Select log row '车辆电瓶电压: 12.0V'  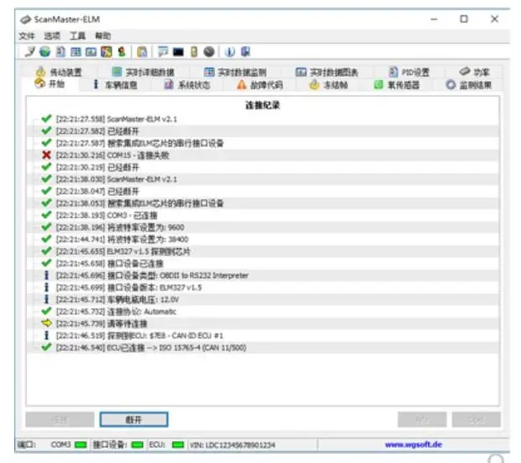click(263, 299)
